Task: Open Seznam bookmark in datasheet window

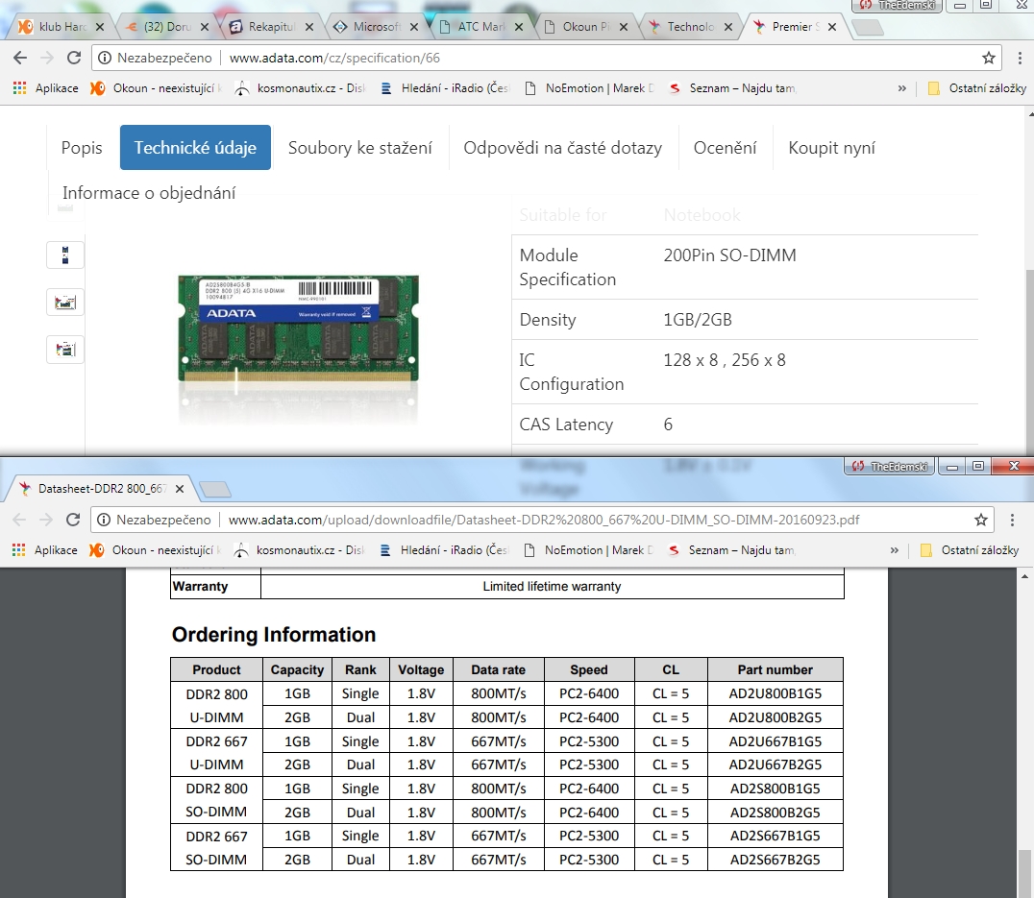Action: [x=731, y=550]
